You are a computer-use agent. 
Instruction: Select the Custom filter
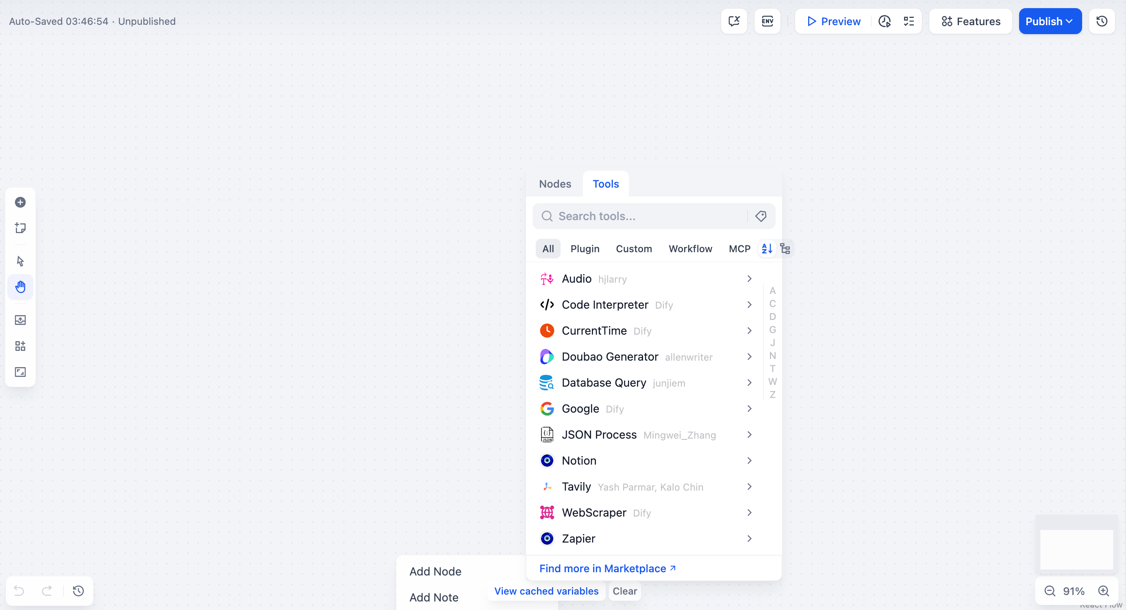[x=634, y=249]
